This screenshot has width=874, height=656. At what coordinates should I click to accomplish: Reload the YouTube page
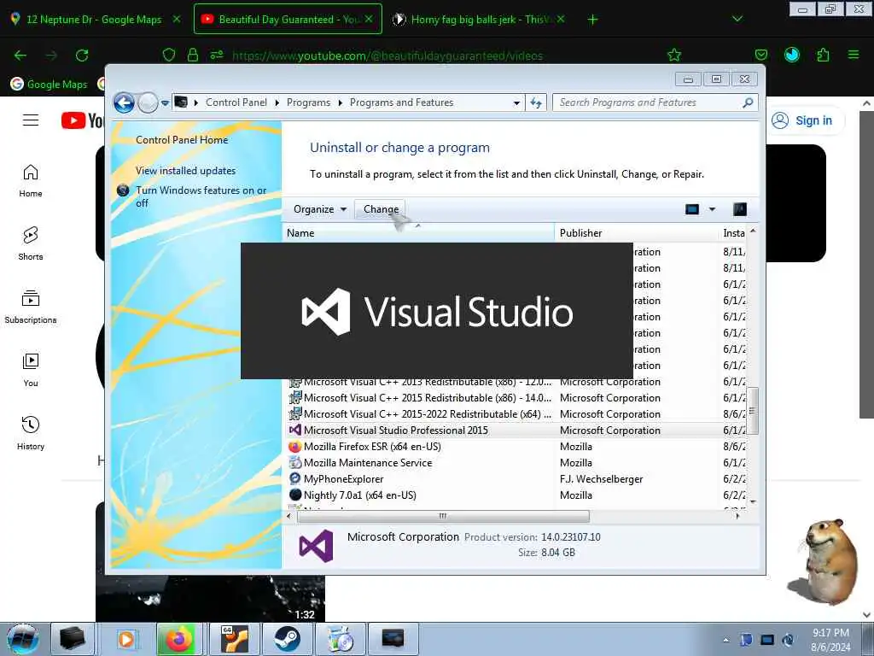(x=82, y=56)
